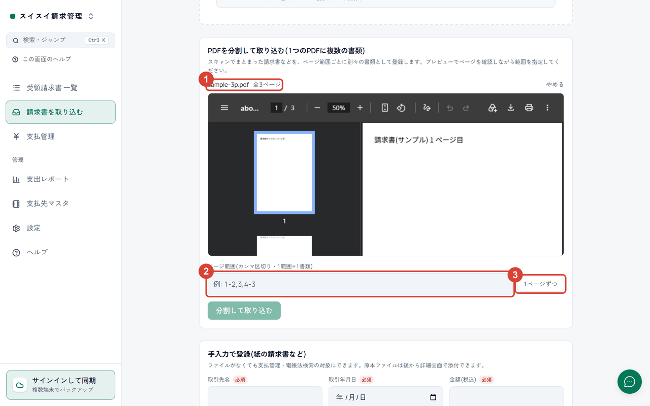Click the redo arrow in PDF toolbar
650x406 pixels.
(x=466, y=108)
